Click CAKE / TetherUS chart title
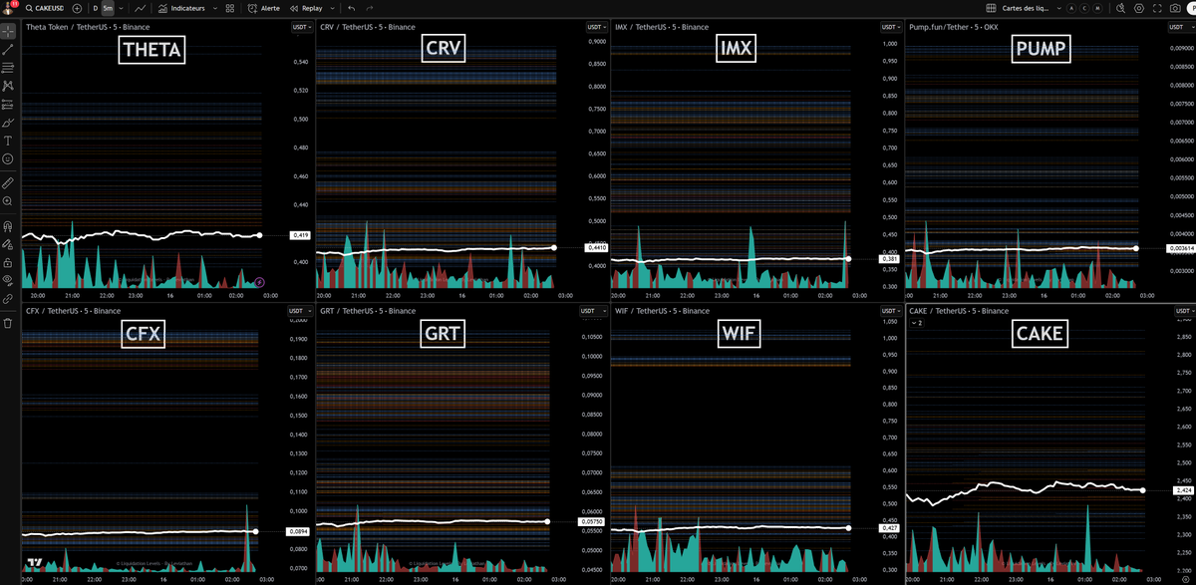The image size is (1196, 585). pyautogui.click(x=958, y=311)
